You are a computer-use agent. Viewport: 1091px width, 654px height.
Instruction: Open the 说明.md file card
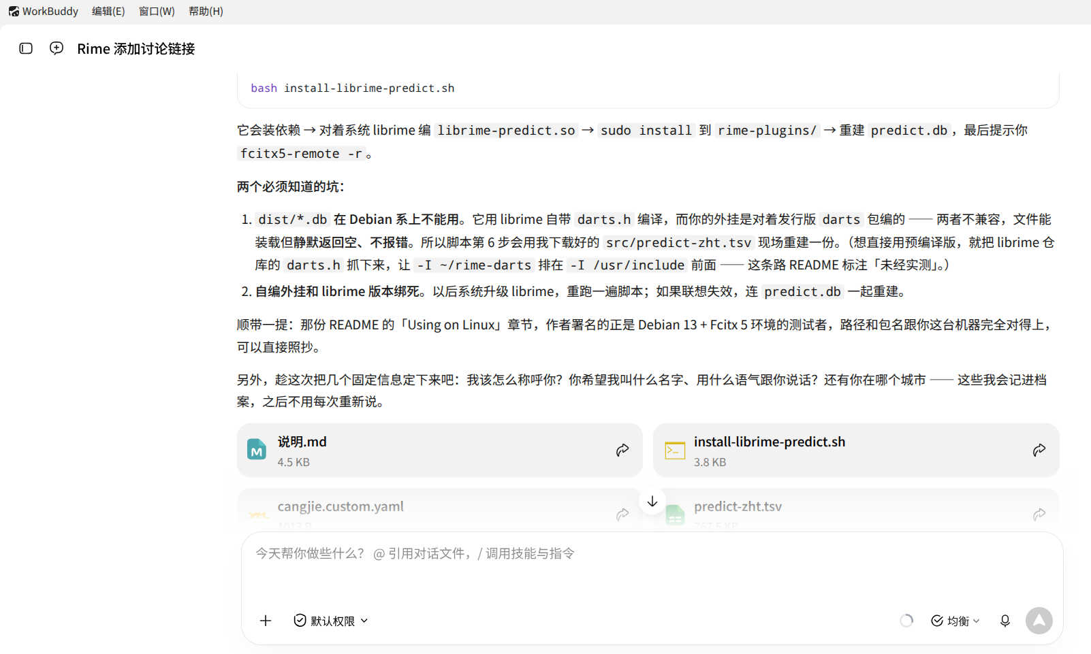(x=439, y=451)
